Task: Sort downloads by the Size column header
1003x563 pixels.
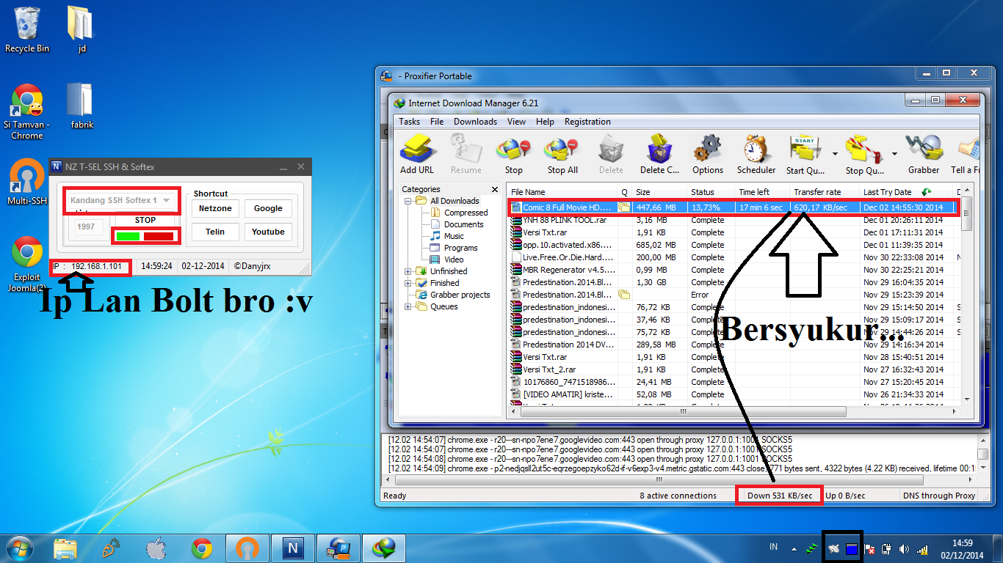Action: pos(659,192)
